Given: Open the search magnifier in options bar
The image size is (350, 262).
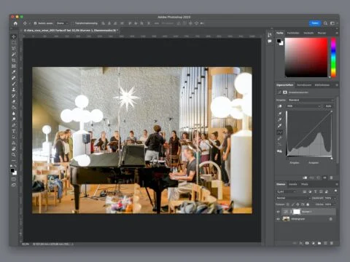Looking at the screenshot, I should tap(325, 23).
